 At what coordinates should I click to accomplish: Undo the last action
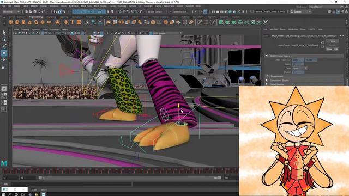coord(39,11)
